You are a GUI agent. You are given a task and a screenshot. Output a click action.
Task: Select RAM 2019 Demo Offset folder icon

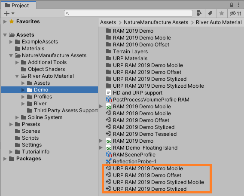coord(109,45)
